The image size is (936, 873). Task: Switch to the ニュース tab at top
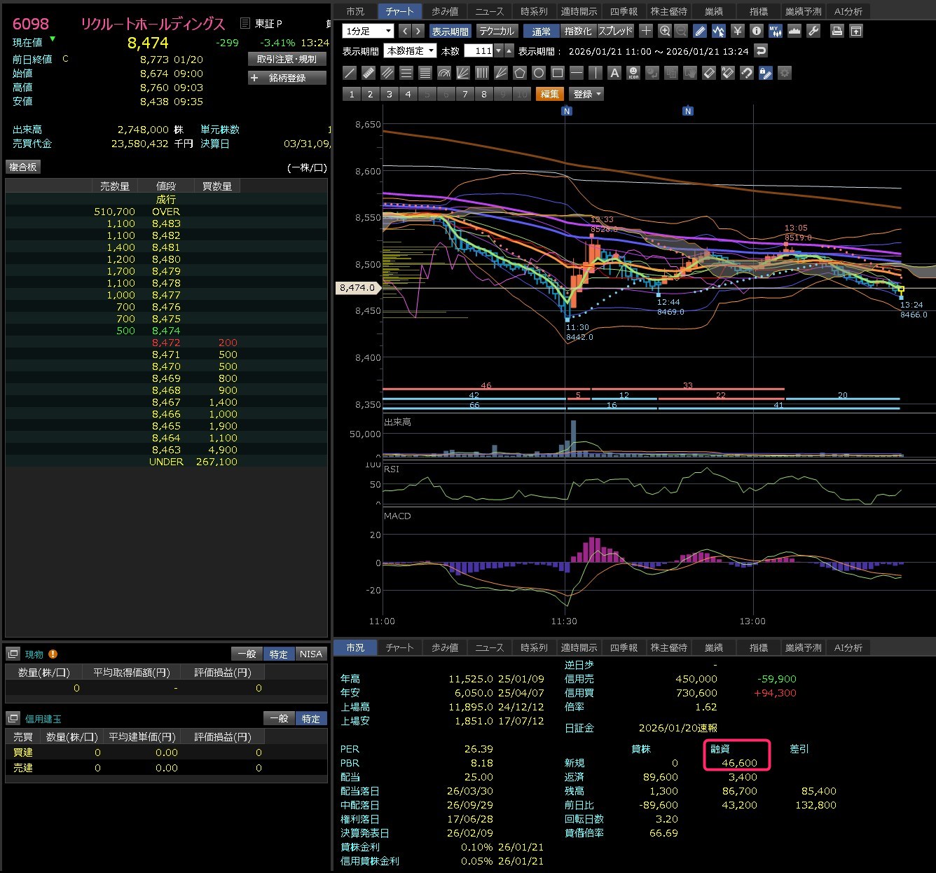click(489, 11)
